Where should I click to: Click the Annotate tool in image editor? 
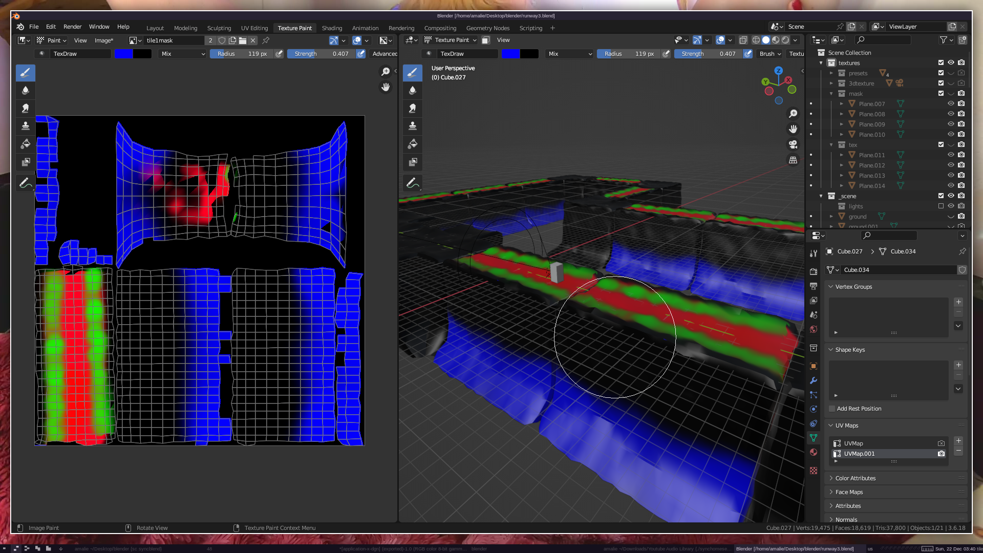[x=25, y=183]
